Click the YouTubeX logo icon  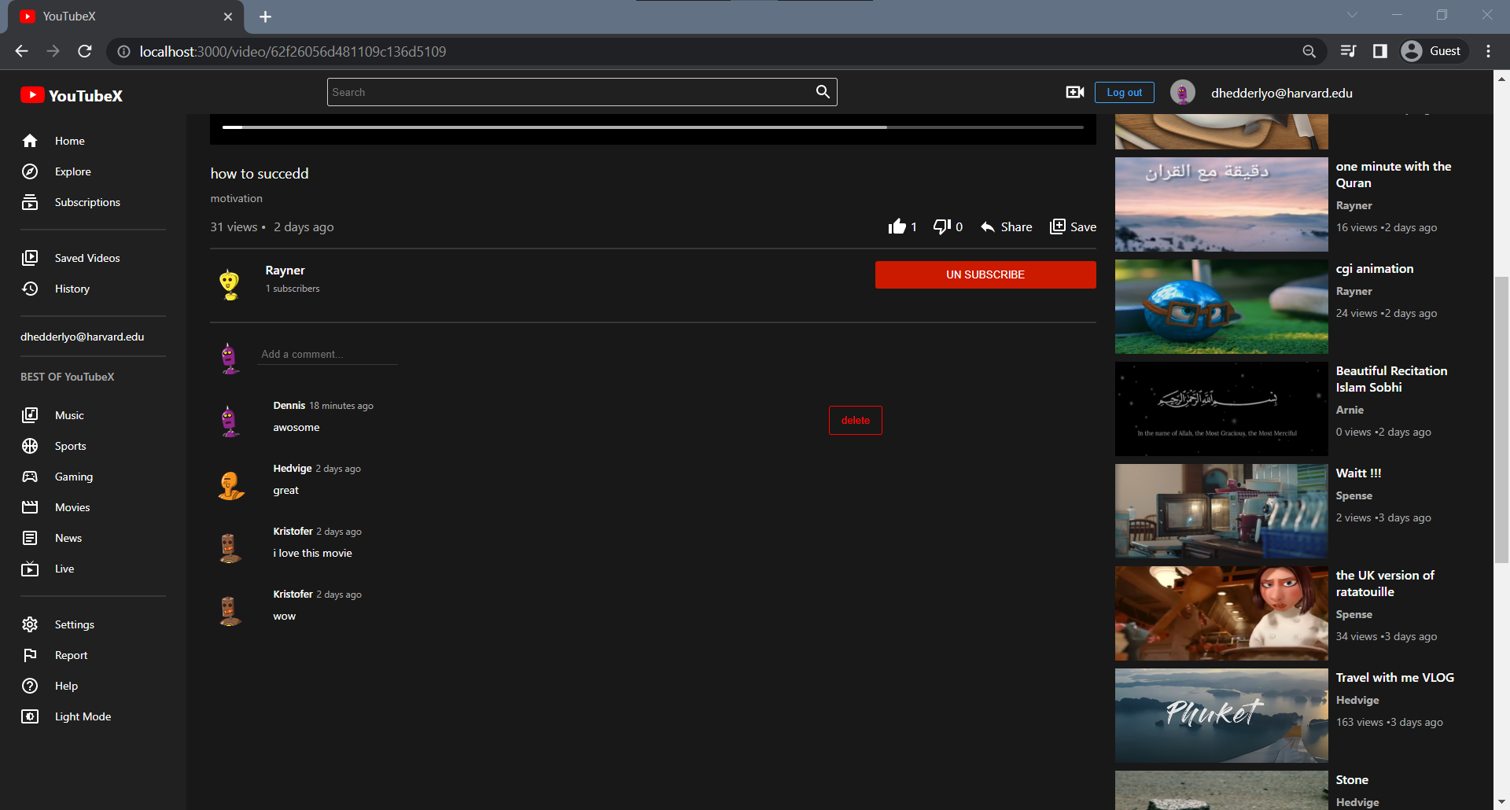[32, 95]
